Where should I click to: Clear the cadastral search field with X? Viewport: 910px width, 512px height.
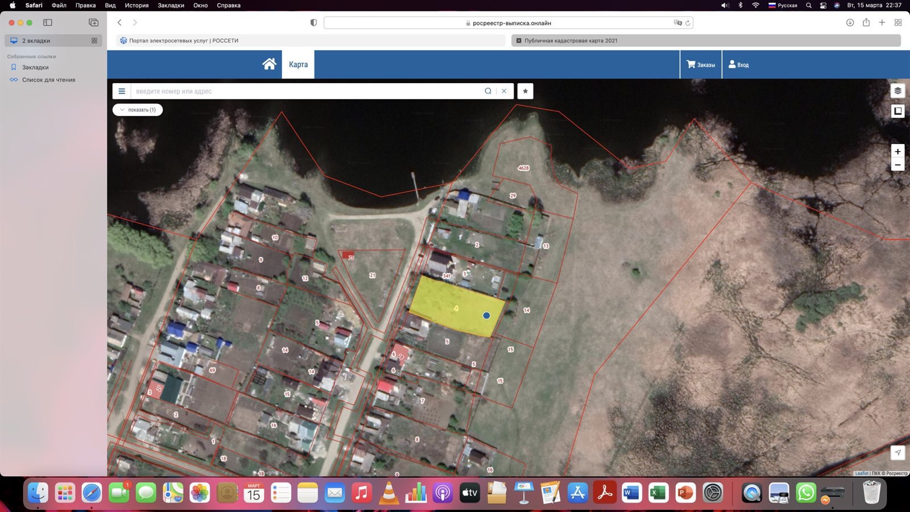(x=504, y=91)
